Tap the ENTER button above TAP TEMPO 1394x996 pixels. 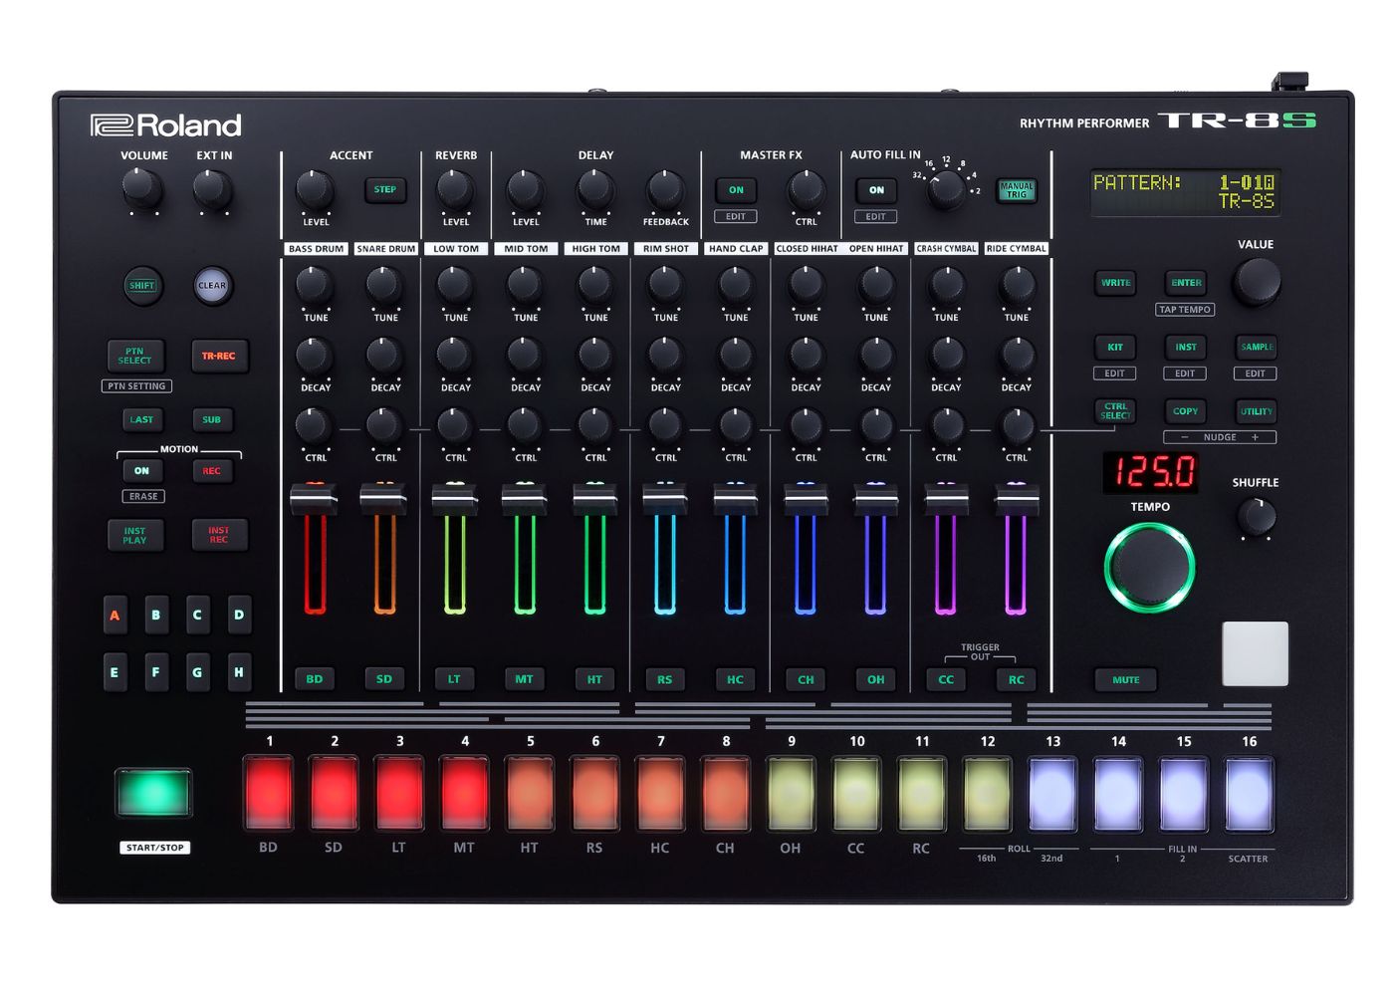click(x=1186, y=283)
